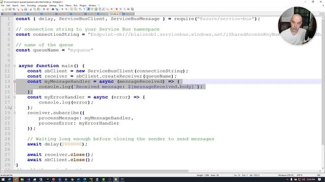Open the Search menu
Screen dimensions: 325x182
pyautogui.click(x=15, y=6)
